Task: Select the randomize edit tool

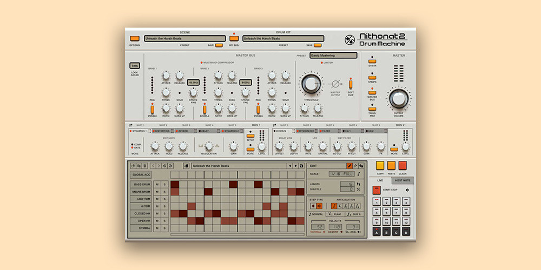Action: [361, 166]
